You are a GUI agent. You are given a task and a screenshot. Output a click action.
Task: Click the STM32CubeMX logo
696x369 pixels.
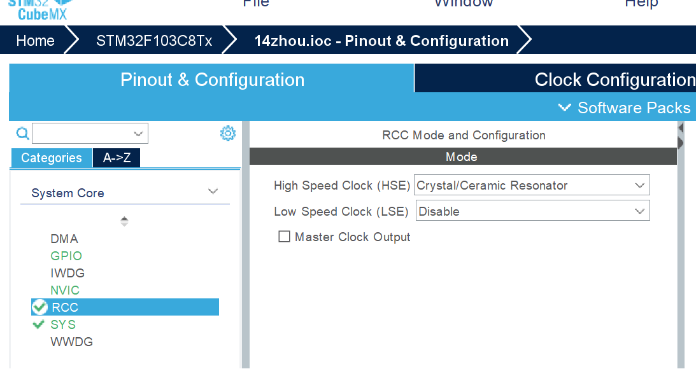(41, 10)
